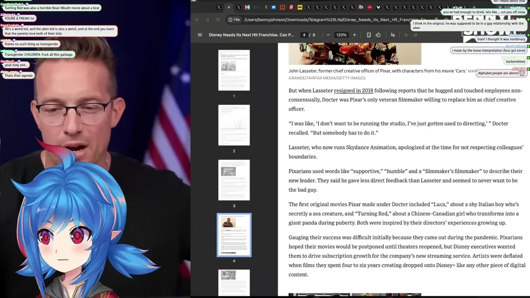Rotate the PDF counterclockwise

tap(378, 35)
